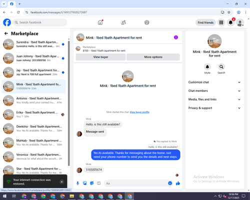Expand Media, files and links section
The height and width of the screenshot is (200, 250).
(214, 99)
